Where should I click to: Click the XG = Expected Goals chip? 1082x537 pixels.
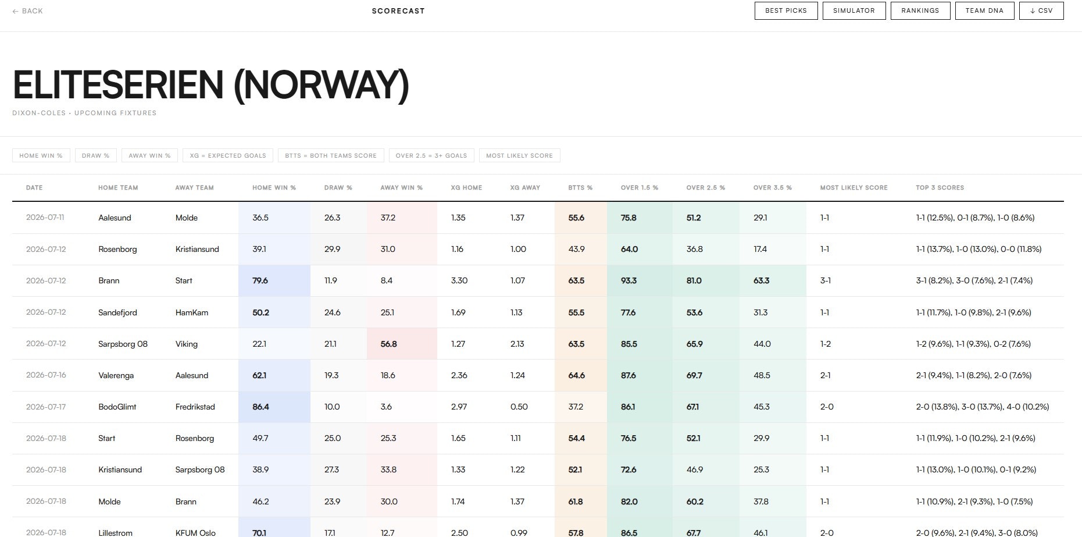point(228,155)
